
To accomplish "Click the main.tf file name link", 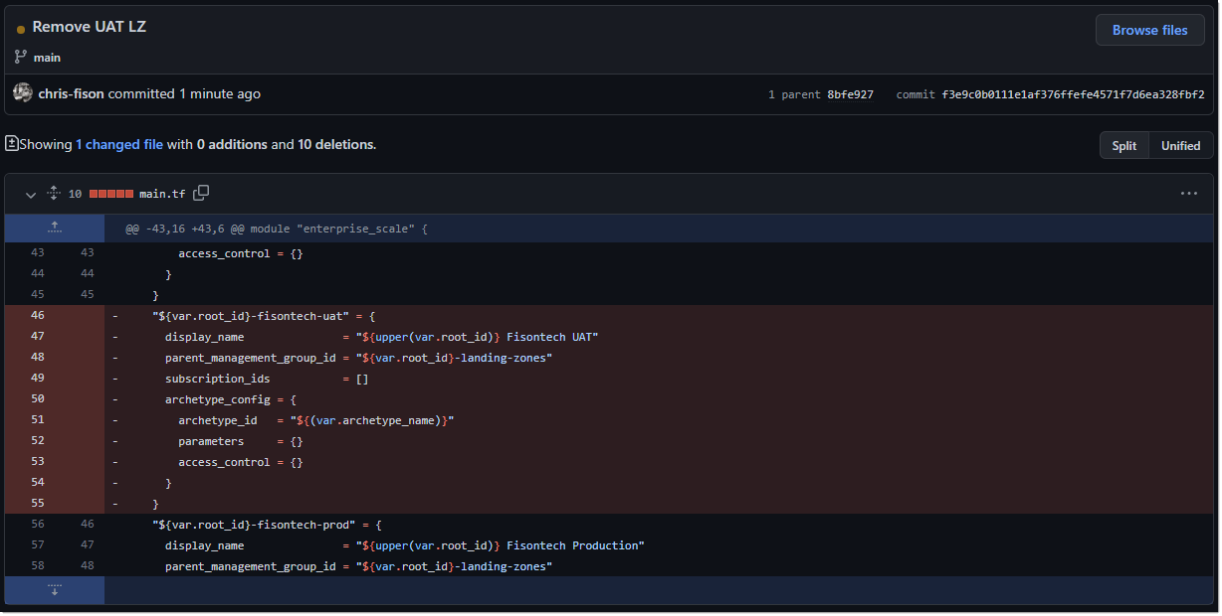I will 162,194.
